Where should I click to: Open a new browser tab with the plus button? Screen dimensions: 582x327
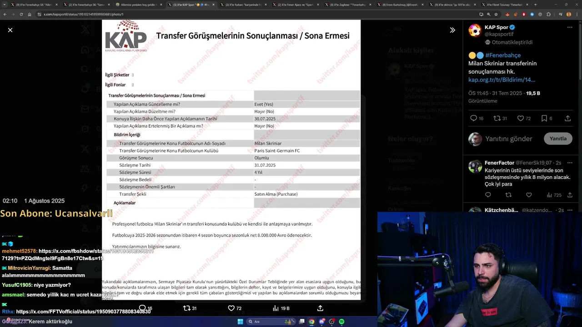click(535, 5)
